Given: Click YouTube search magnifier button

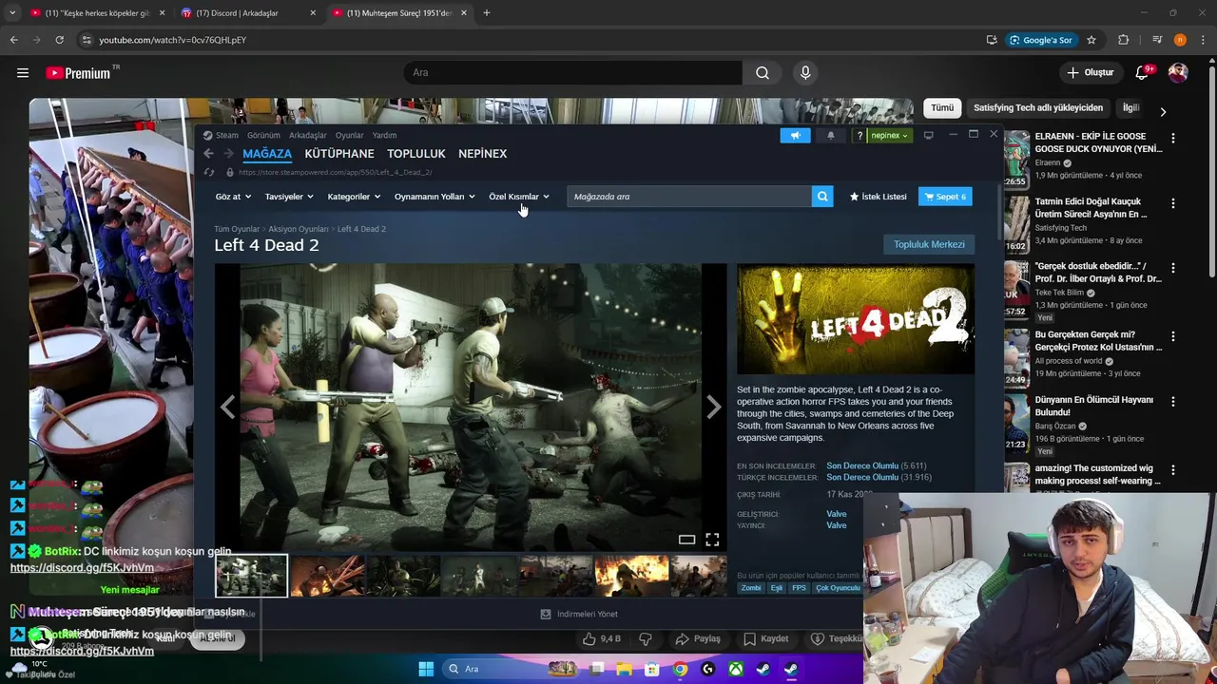Looking at the screenshot, I should click(x=763, y=72).
